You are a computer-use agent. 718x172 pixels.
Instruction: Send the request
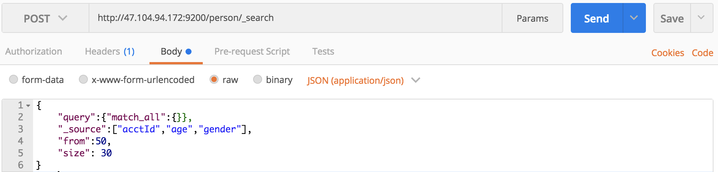coord(597,18)
